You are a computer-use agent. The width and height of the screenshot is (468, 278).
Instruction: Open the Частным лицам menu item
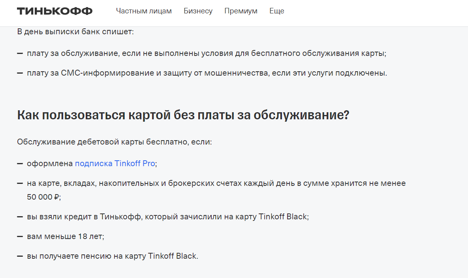click(144, 11)
